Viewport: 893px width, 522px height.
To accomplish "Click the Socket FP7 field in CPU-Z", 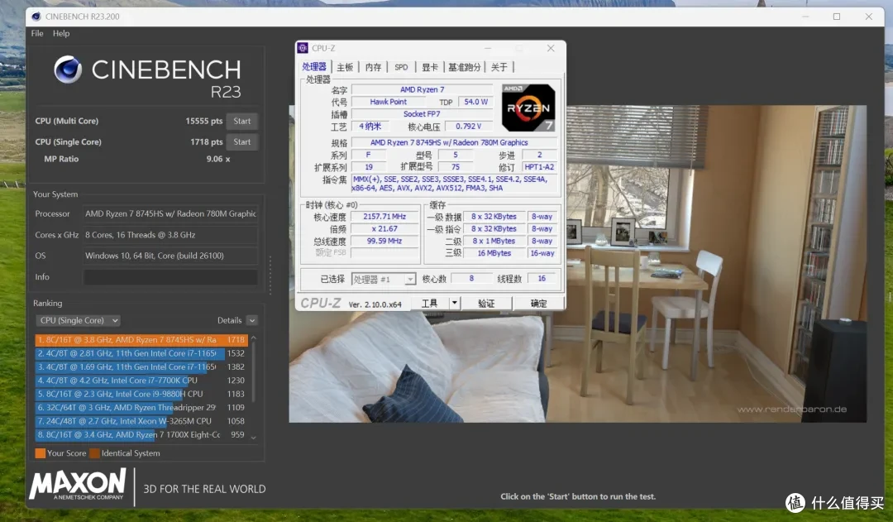I will coord(422,114).
